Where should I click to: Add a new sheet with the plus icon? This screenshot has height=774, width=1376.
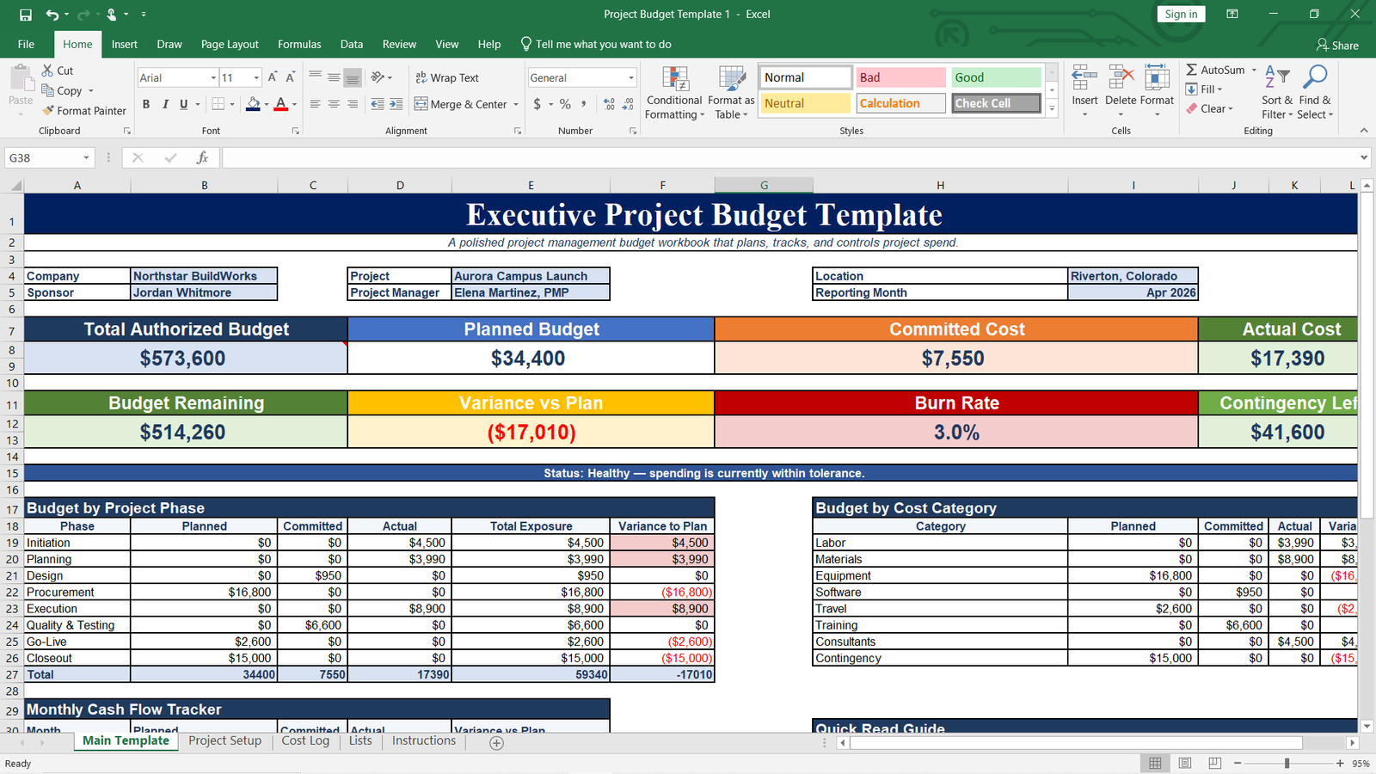(x=496, y=743)
